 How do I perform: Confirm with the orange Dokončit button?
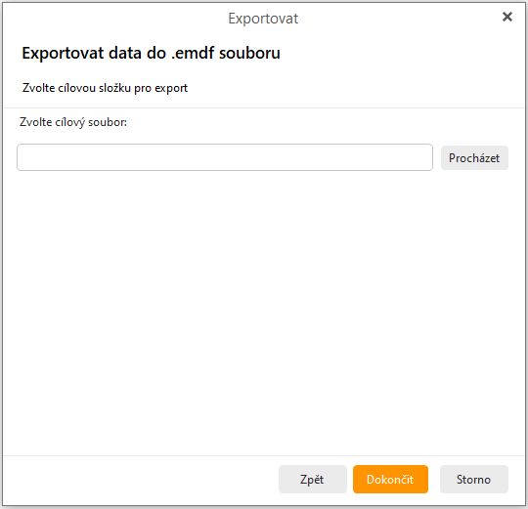pyautogui.click(x=390, y=479)
